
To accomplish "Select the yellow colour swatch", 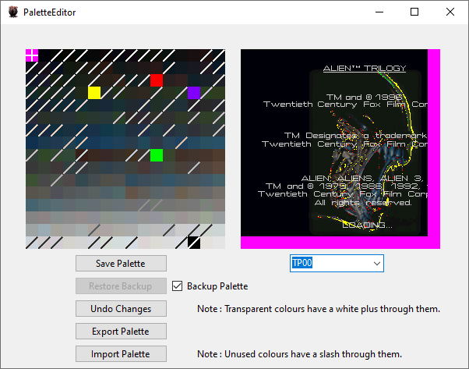I will [x=94, y=93].
